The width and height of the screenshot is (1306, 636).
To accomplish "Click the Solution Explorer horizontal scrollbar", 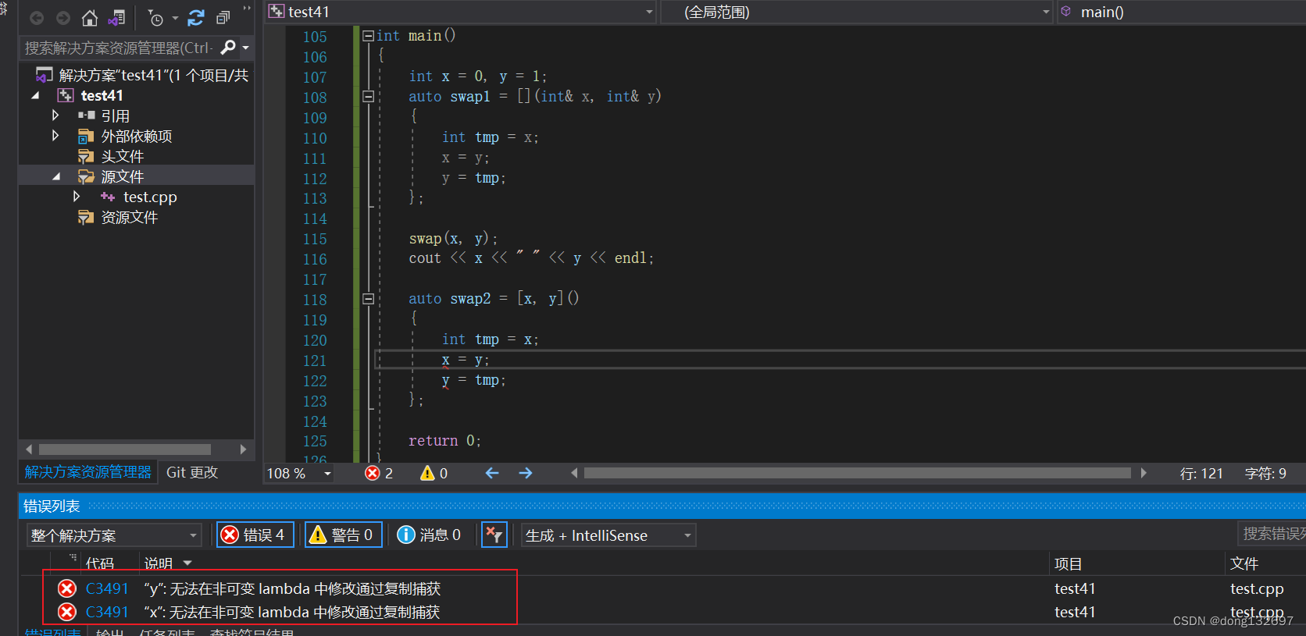I will (125, 449).
